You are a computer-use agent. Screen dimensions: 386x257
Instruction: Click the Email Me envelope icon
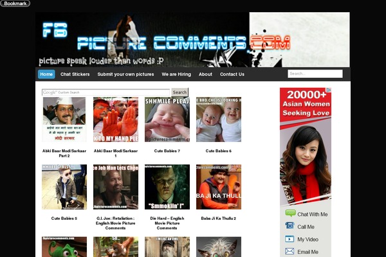tap(289, 251)
